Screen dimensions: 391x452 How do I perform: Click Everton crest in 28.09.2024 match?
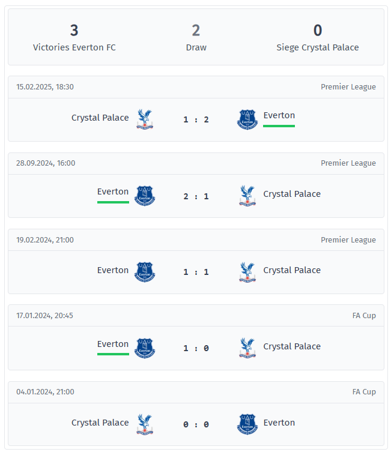145,196
